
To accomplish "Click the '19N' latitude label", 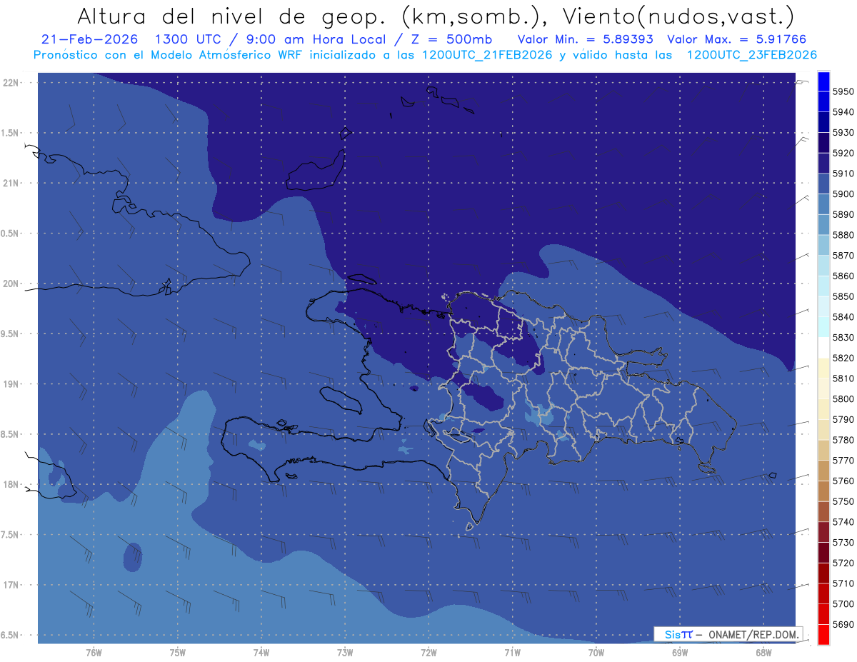I will tap(12, 384).
